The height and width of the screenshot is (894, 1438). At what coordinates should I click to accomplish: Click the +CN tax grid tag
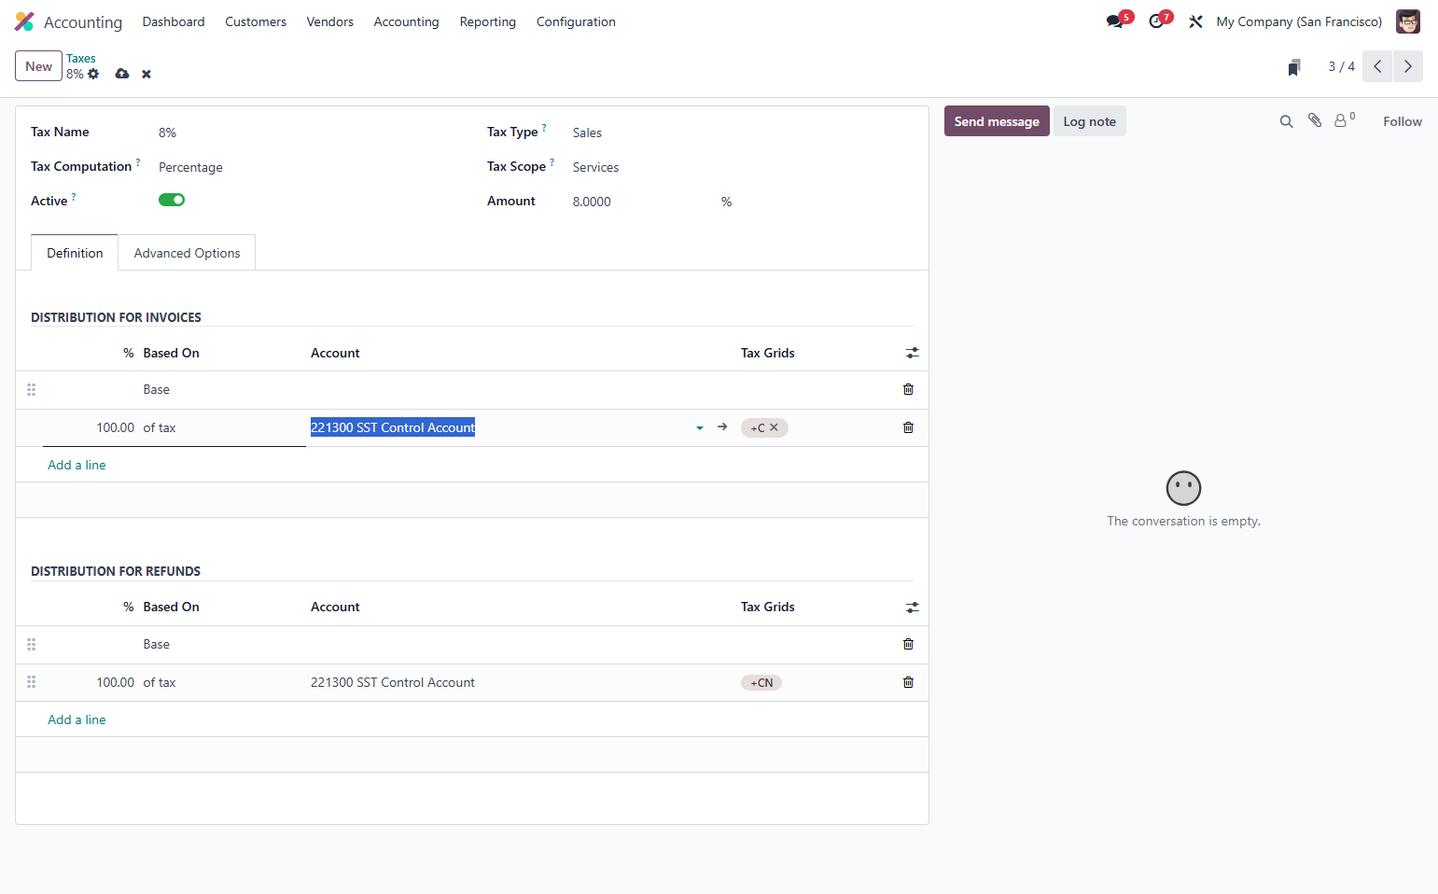[761, 682]
